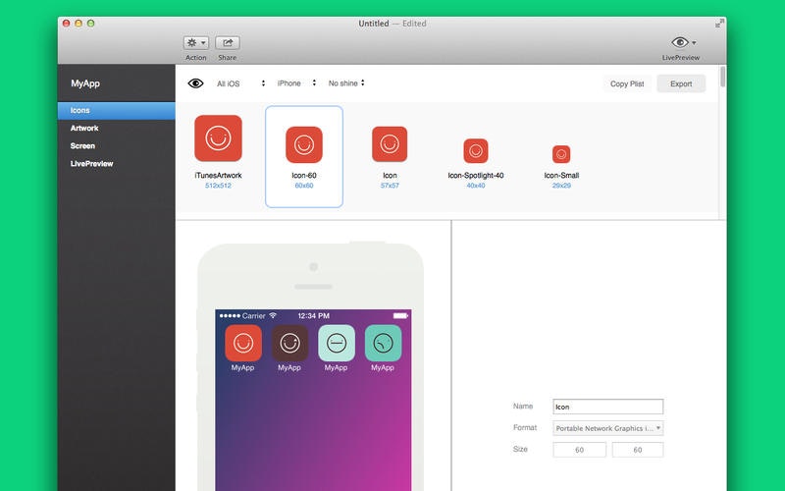
Task: Click the teal winking-face app icon
Action: pyautogui.click(x=383, y=343)
